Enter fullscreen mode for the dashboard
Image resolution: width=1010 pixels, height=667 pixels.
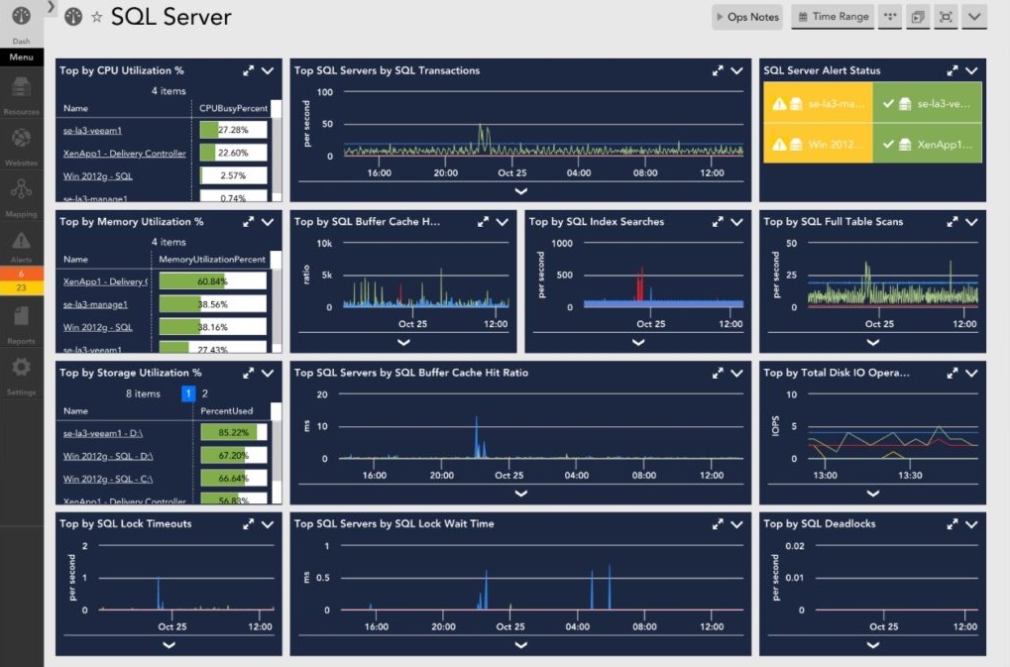click(x=946, y=17)
